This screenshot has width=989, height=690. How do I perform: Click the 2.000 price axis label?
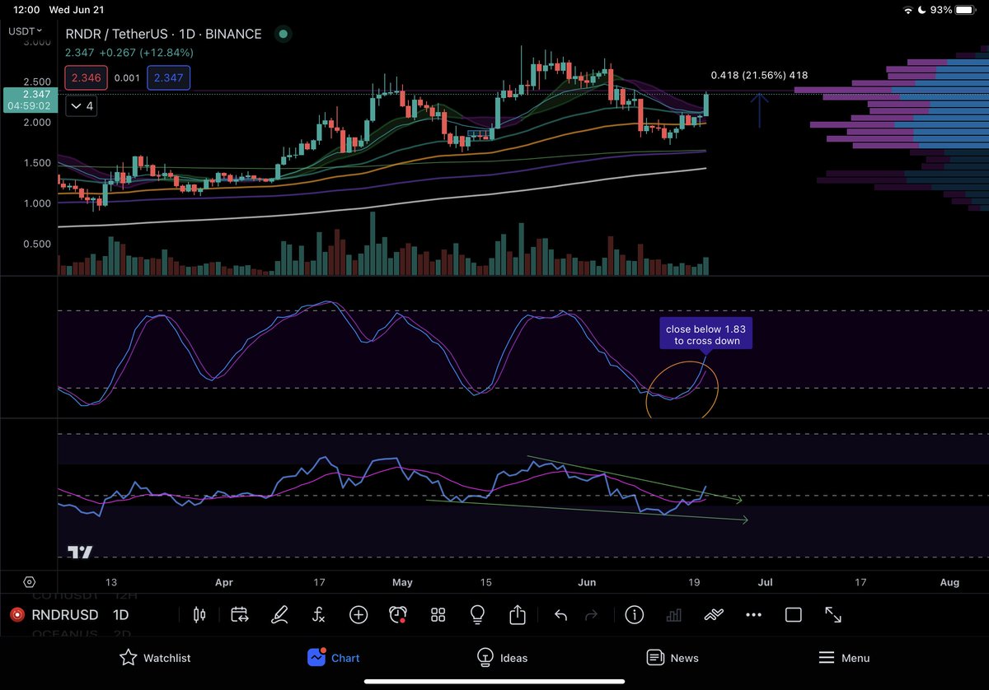point(35,122)
